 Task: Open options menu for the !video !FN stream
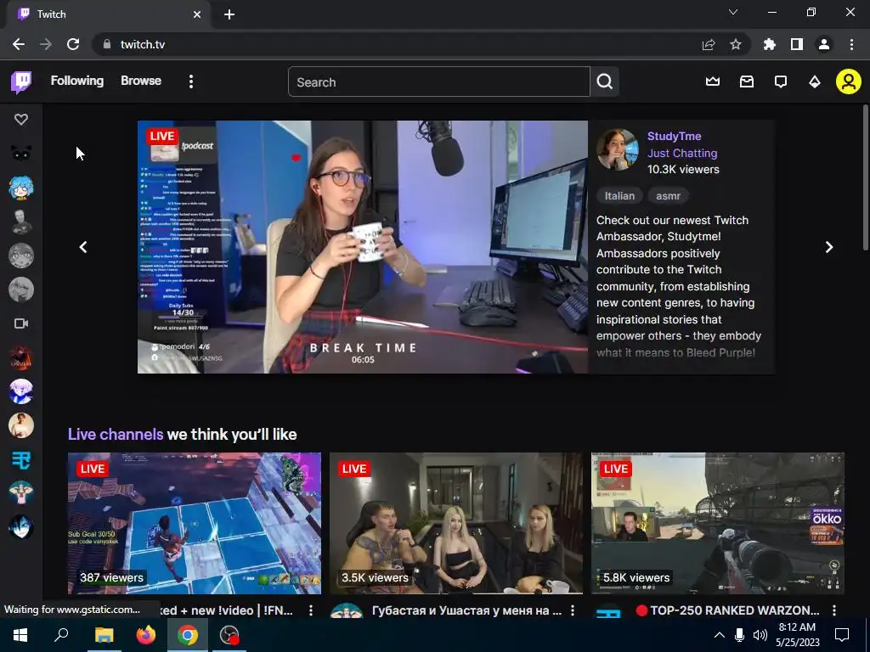point(311,610)
